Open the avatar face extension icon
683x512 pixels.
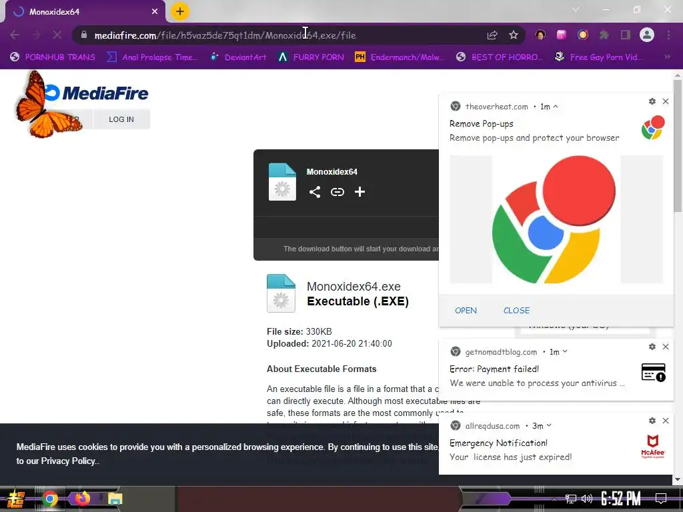(x=540, y=35)
